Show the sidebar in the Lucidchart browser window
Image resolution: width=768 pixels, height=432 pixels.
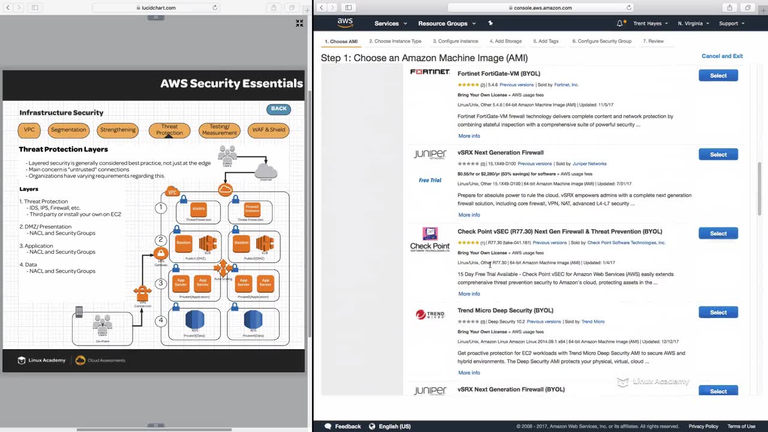35,8
